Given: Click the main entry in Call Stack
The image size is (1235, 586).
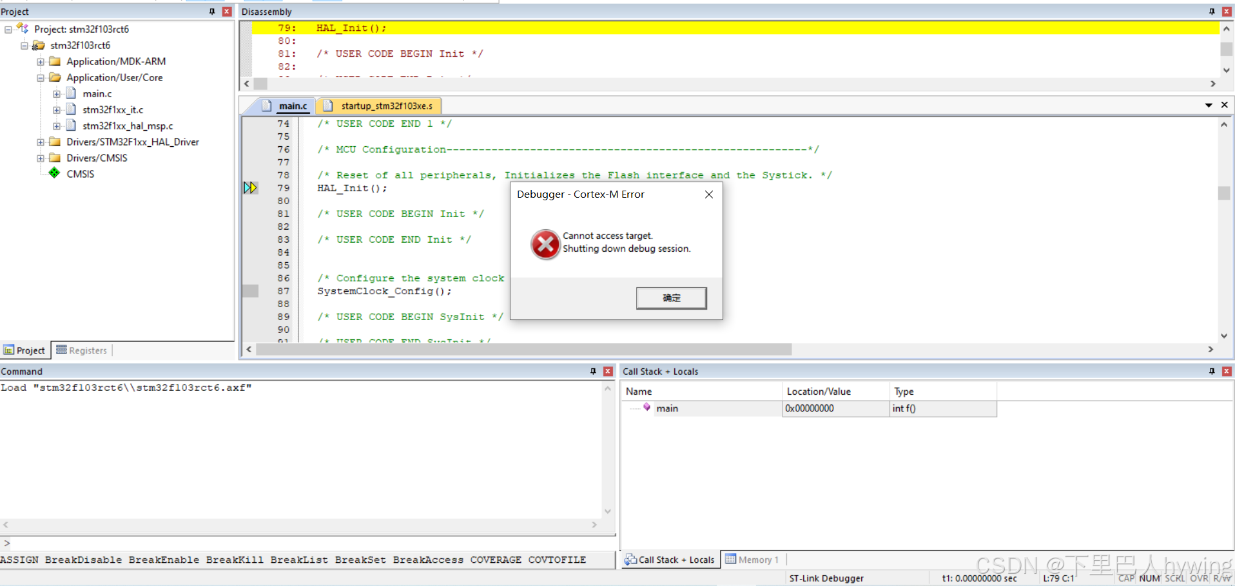Looking at the screenshot, I should (x=667, y=408).
